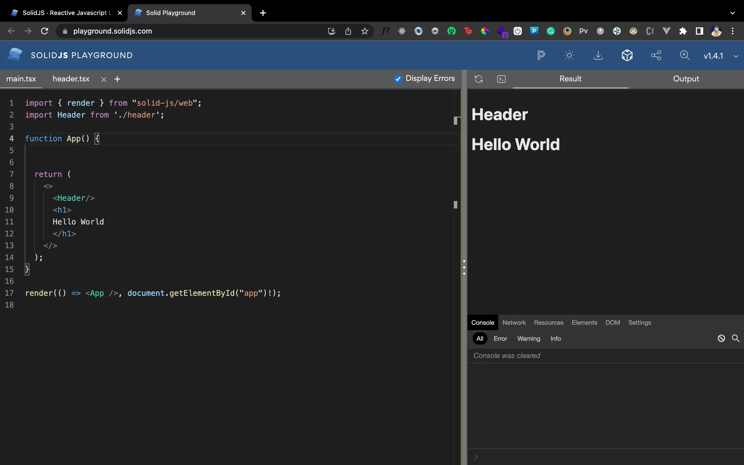
Task: Open Chrome's tab search chevron
Action: (x=733, y=13)
